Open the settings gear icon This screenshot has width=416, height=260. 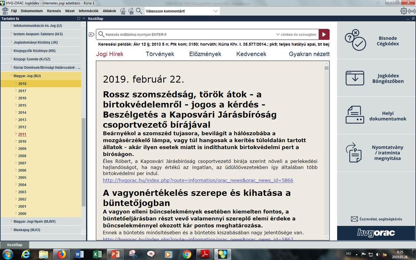[403, 11]
